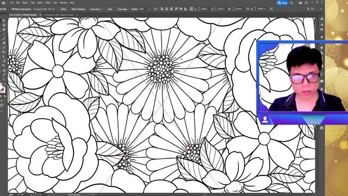
Task: Click the Illustrator Home icon
Action: (x=3, y=3)
